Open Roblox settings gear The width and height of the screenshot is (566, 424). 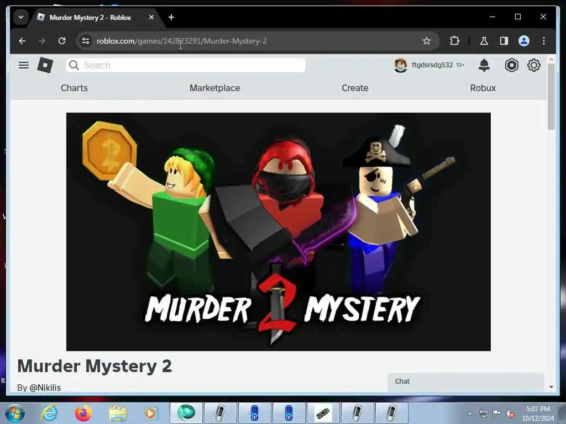534,65
